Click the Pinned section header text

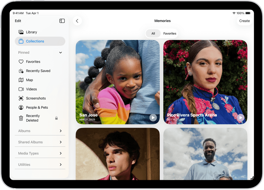tap(24, 52)
